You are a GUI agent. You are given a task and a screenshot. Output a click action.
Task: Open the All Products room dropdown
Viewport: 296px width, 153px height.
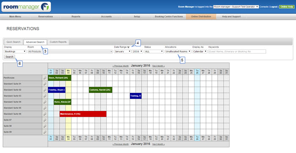70,51
